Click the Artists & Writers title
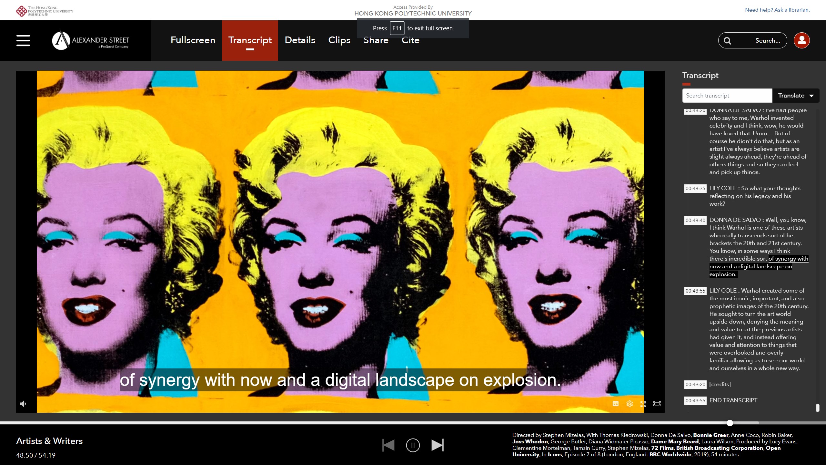Screen dimensions: 826x465 click(49, 441)
